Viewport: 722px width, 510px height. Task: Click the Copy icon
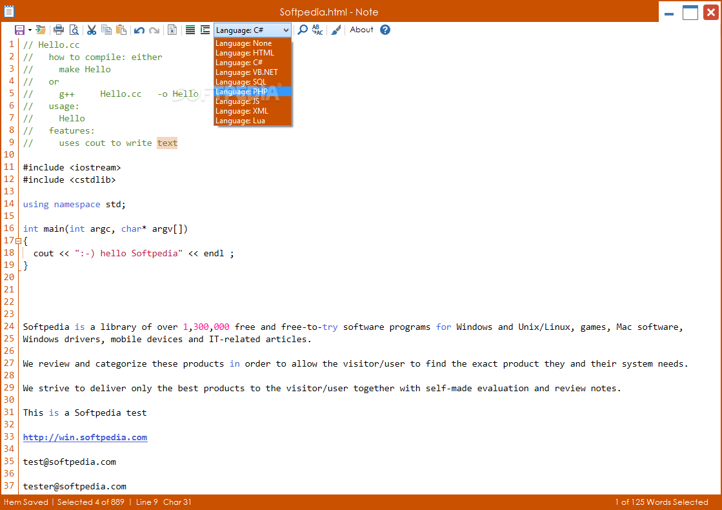tap(106, 30)
